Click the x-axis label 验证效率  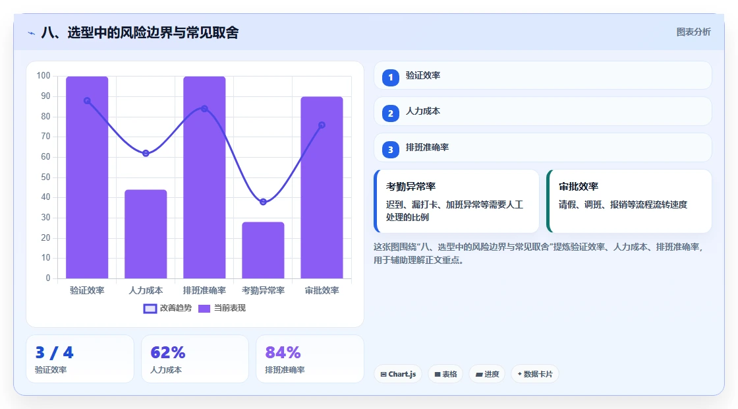(x=87, y=291)
